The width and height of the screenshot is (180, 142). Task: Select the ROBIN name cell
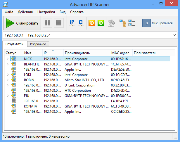click(x=29, y=80)
